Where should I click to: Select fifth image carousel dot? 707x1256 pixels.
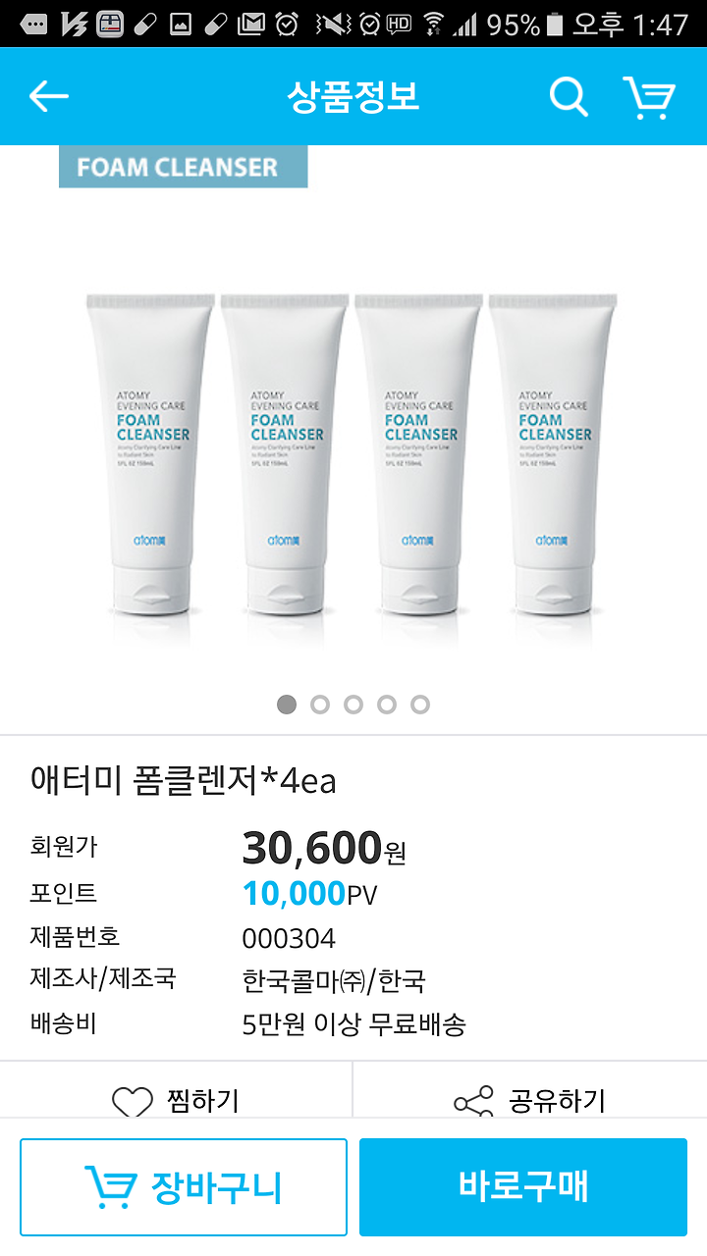click(420, 705)
